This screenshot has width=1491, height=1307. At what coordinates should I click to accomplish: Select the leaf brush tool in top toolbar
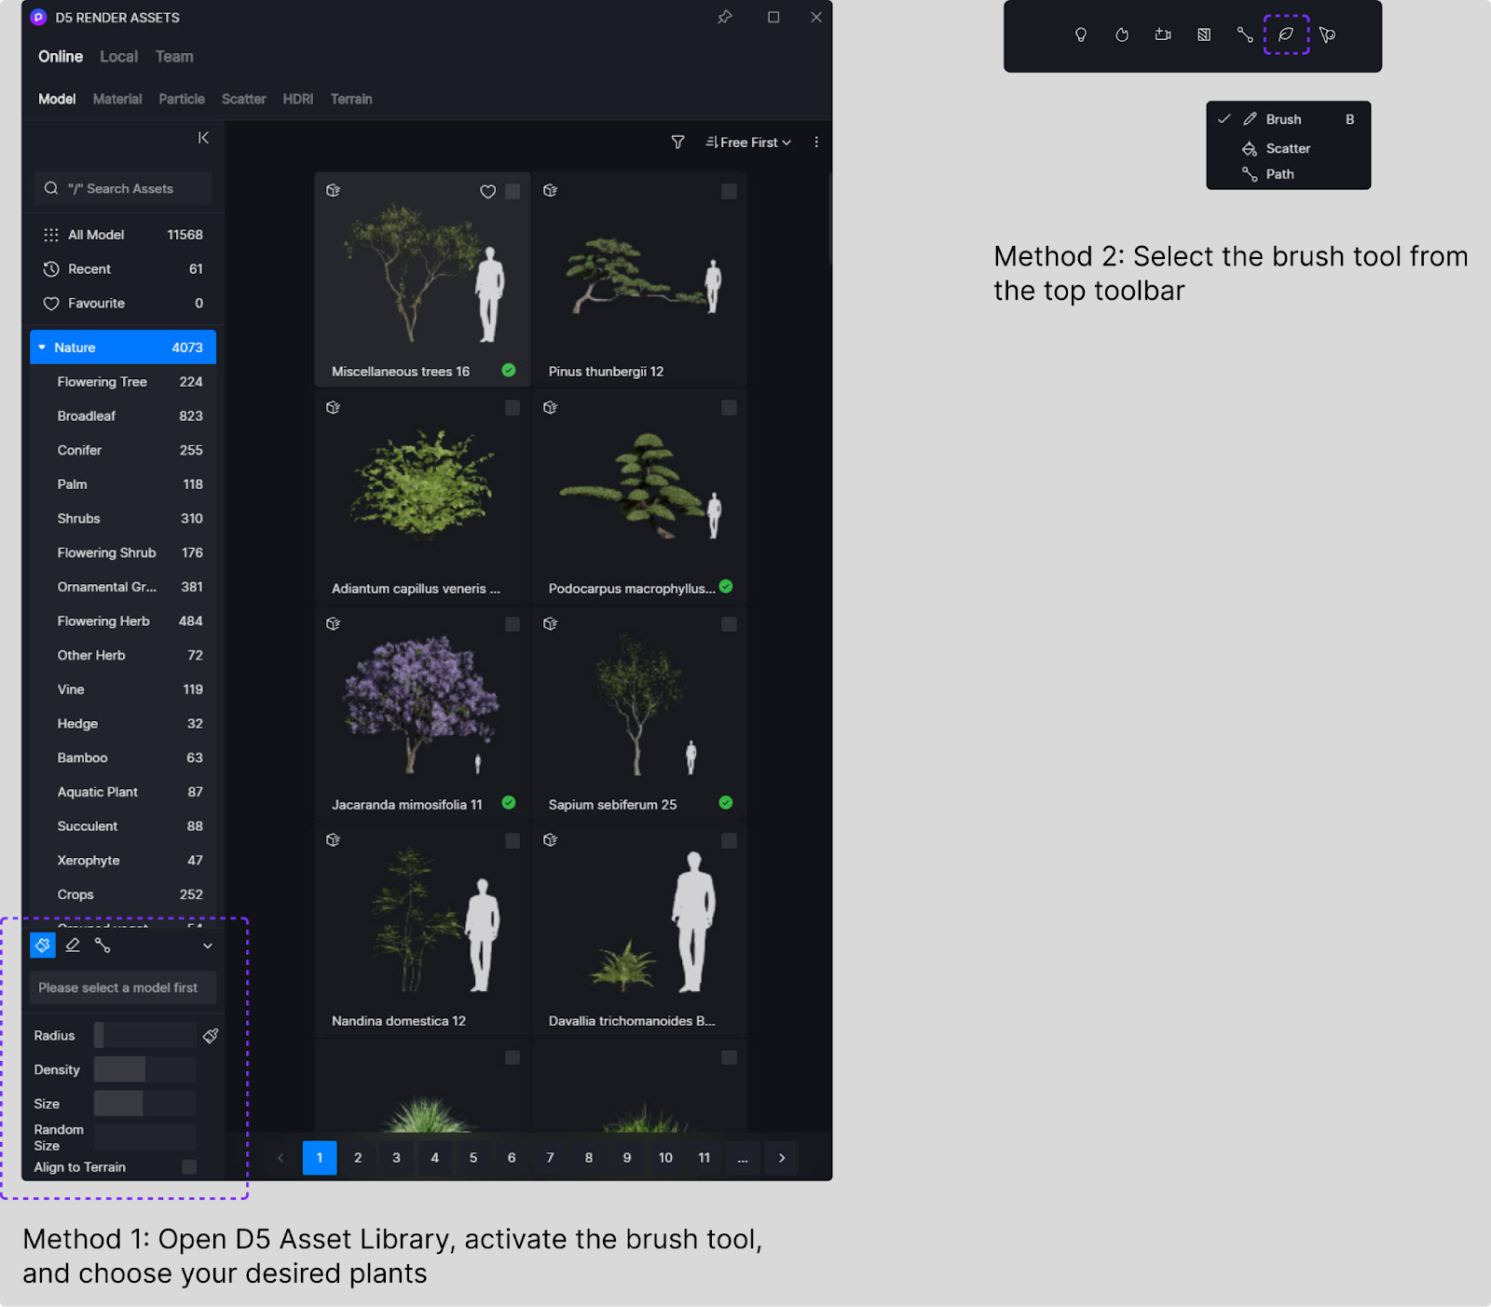[1286, 34]
